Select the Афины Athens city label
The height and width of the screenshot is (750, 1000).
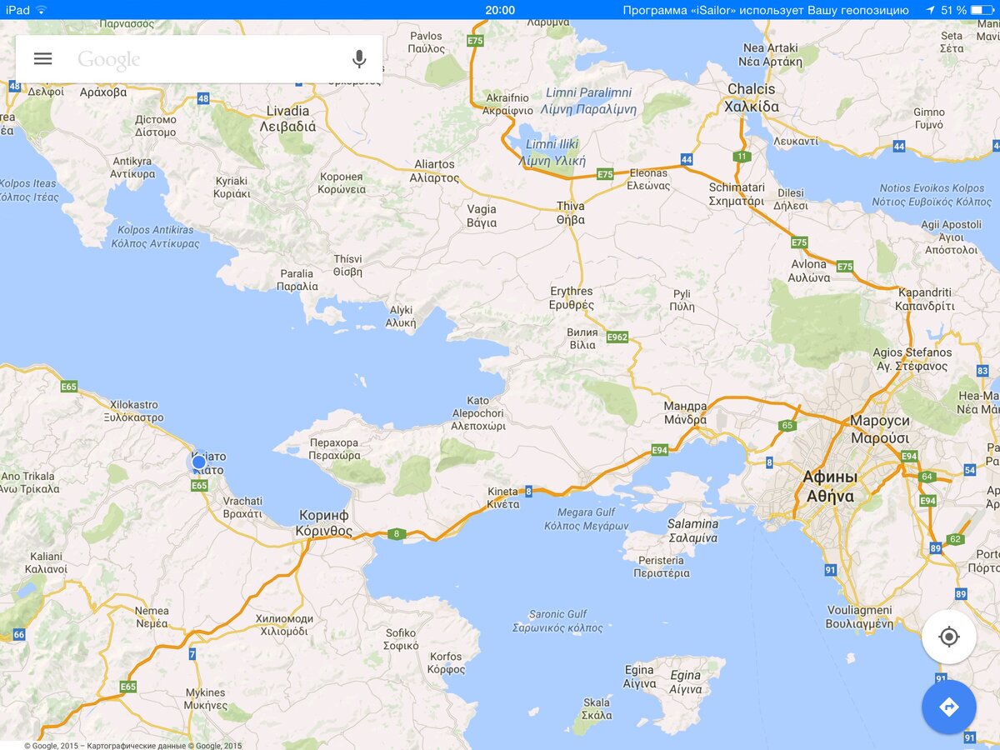point(830,487)
